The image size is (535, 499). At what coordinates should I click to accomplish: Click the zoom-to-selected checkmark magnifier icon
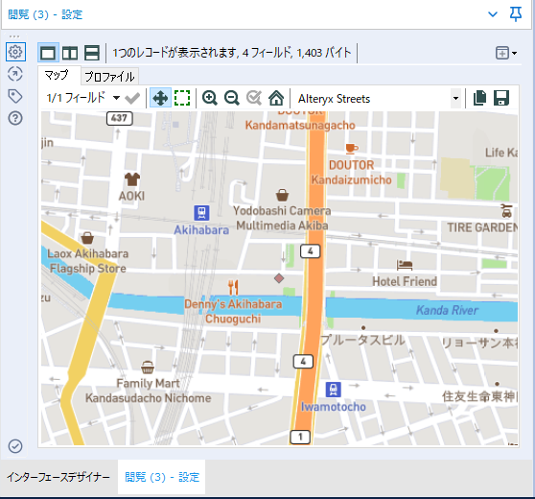(x=254, y=98)
